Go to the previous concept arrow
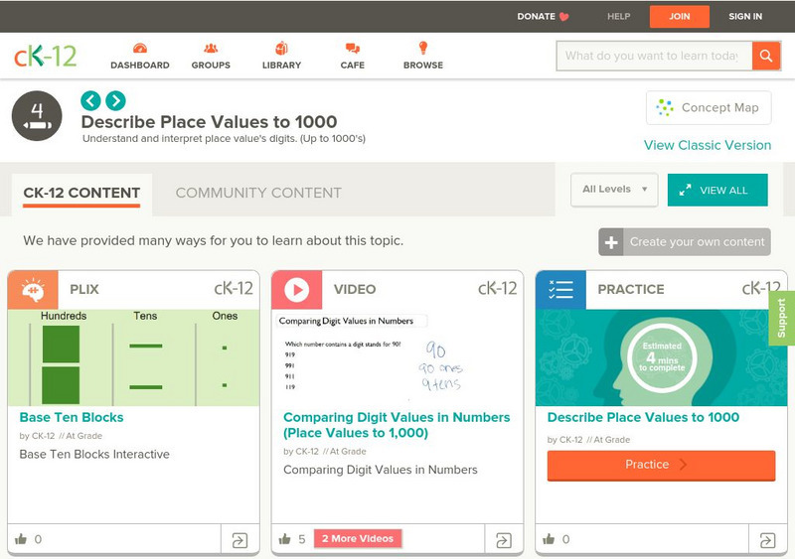The height and width of the screenshot is (559, 795). pos(90,100)
